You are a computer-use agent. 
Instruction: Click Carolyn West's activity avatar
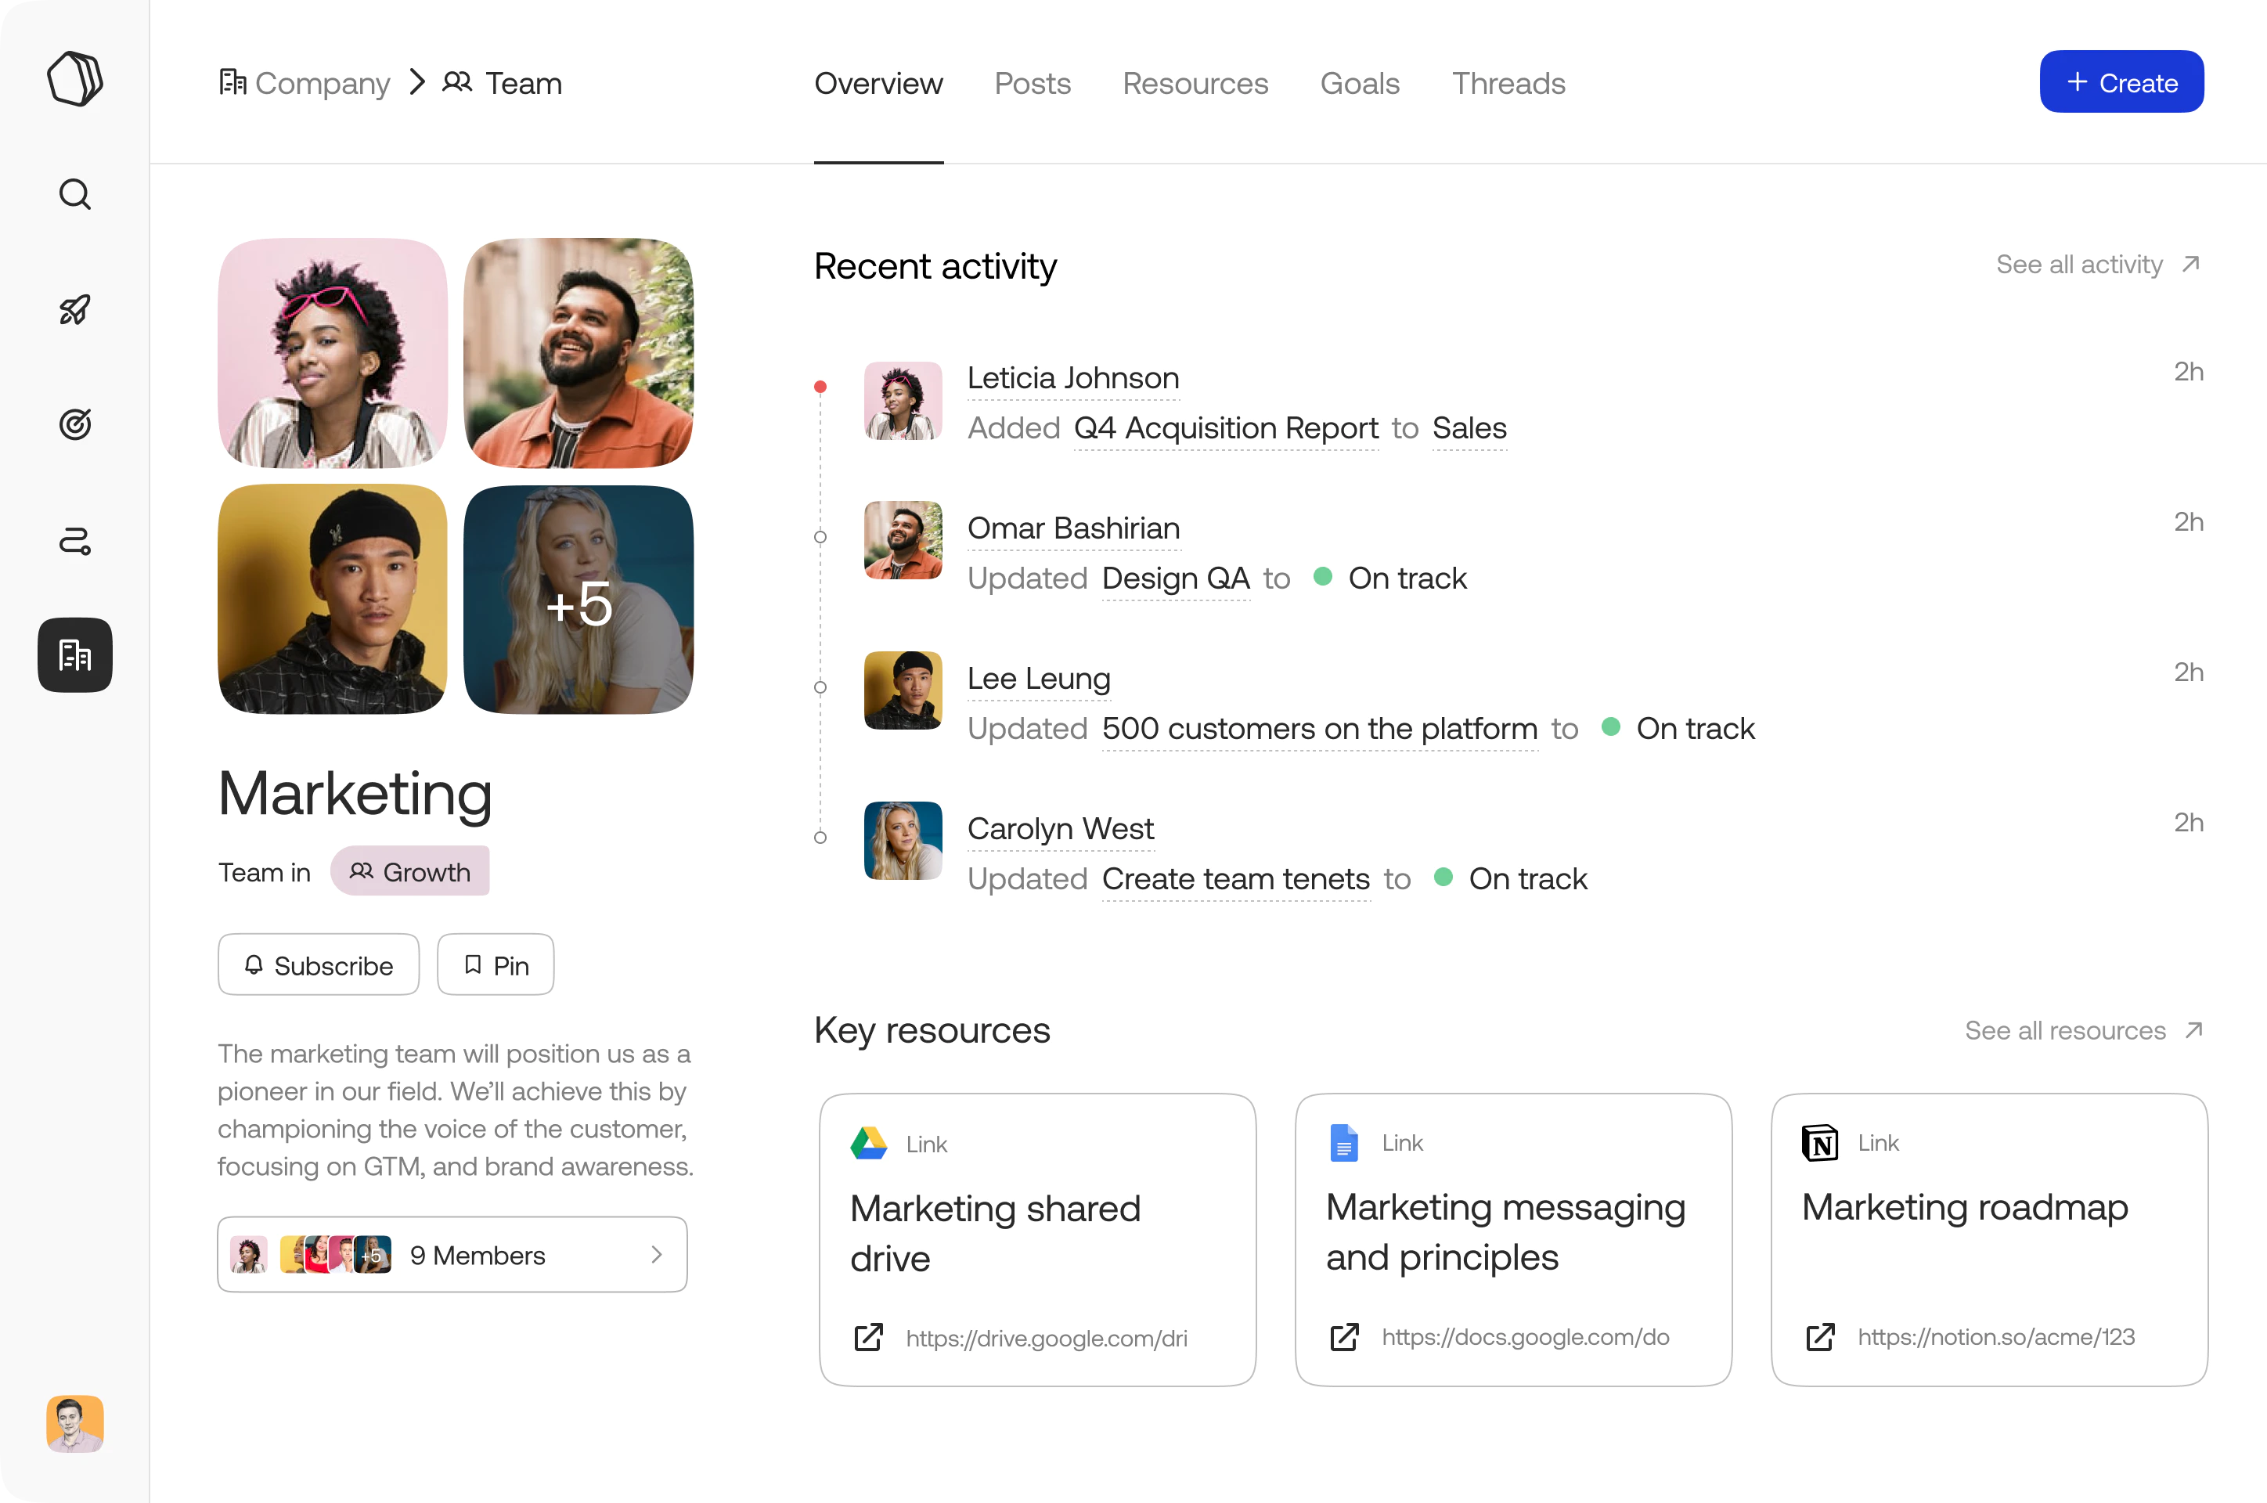tap(902, 841)
